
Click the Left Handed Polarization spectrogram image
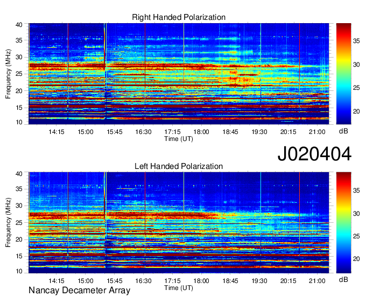[x=179, y=223]
